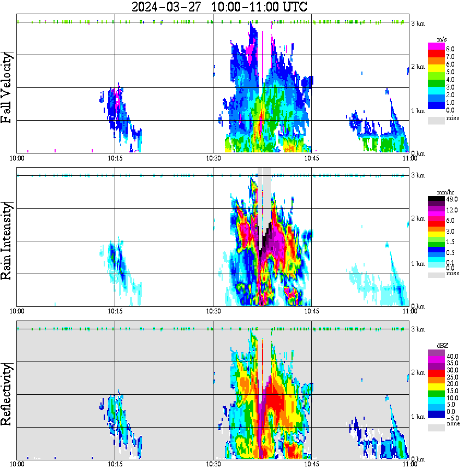The width and height of the screenshot is (464, 474).
Task: Click the '10:15' tick under the Fall Velocity plot
Action: coord(115,158)
